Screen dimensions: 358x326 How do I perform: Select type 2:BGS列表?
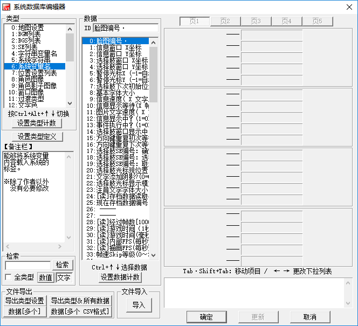(35, 40)
